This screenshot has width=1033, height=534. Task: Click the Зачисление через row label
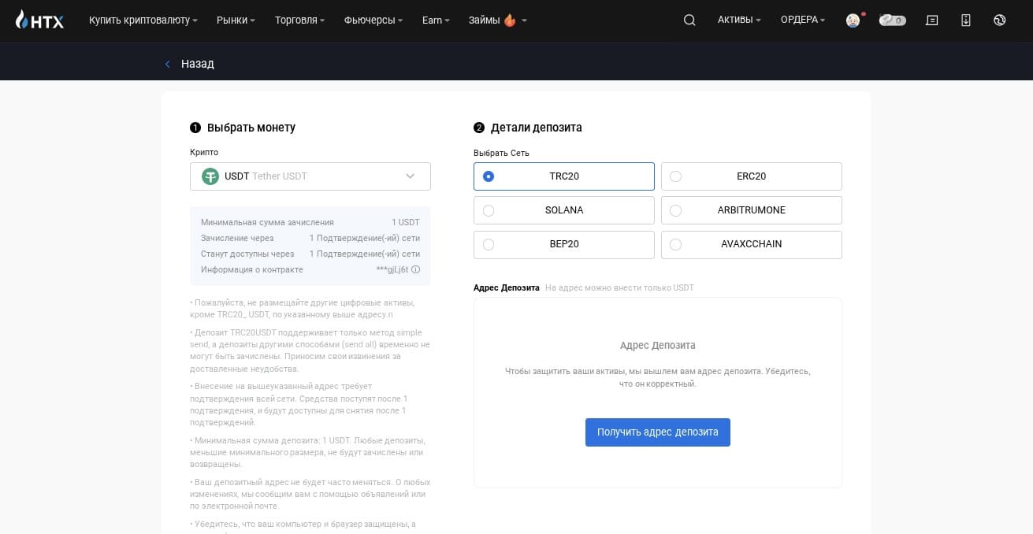(x=237, y=238)
